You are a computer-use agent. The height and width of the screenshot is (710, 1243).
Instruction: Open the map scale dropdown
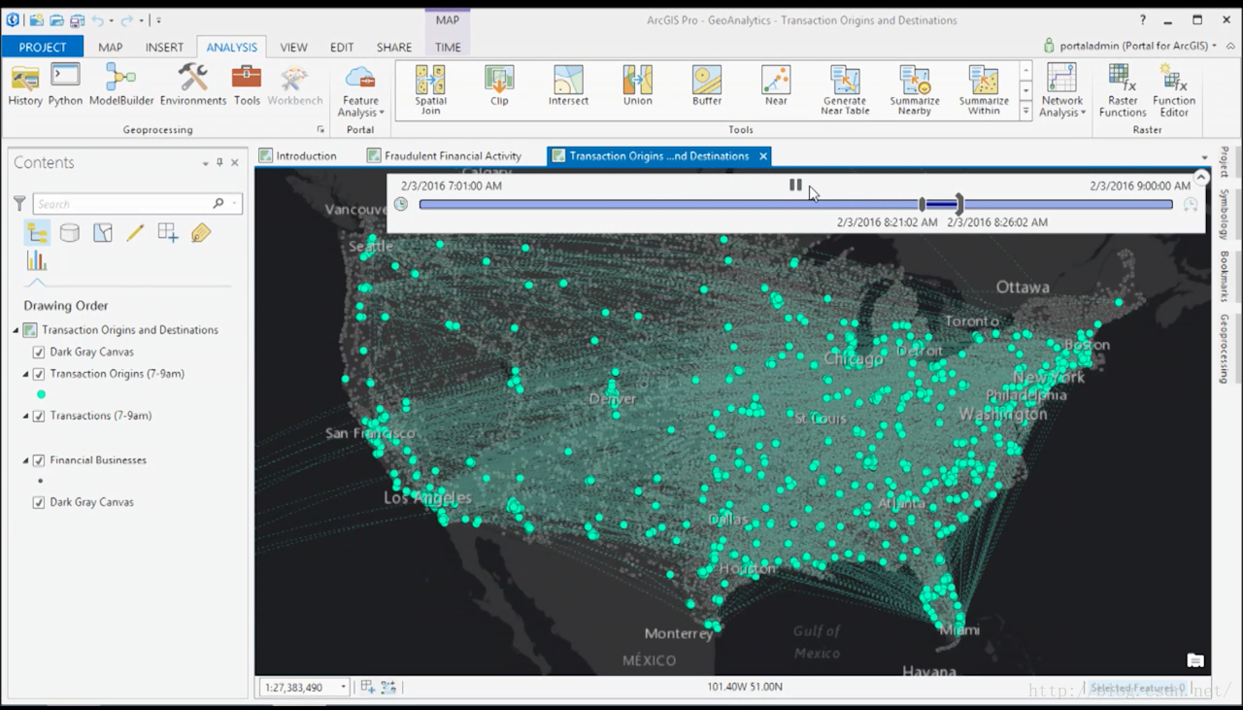pyautogui.click(x=343, y=687)
